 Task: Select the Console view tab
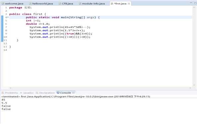click(65, 93)
